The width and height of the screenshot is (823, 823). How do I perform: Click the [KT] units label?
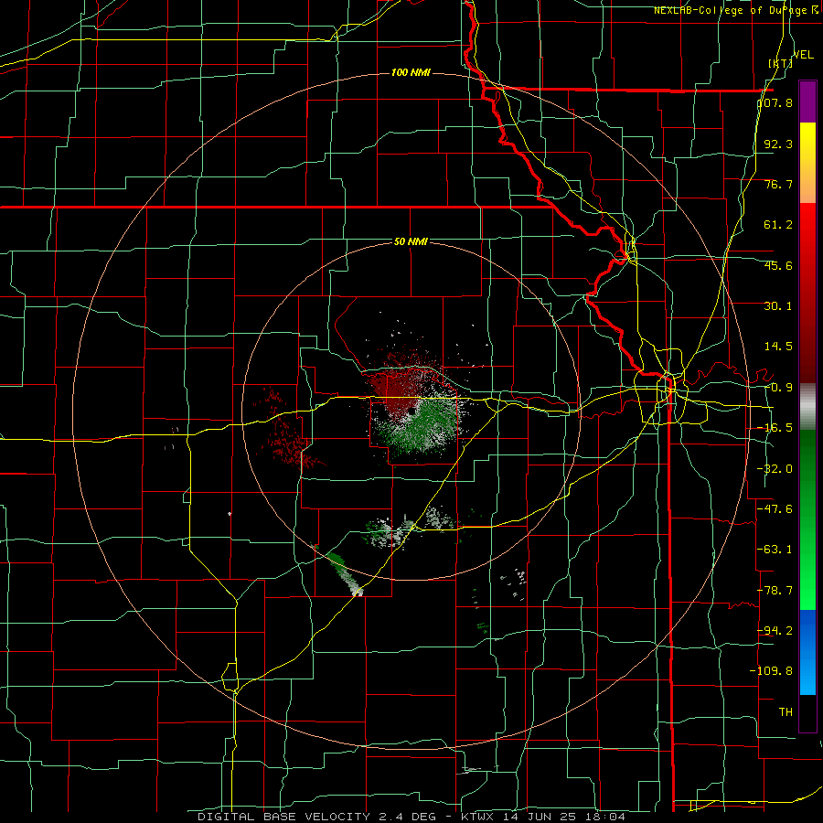[780, 63]
